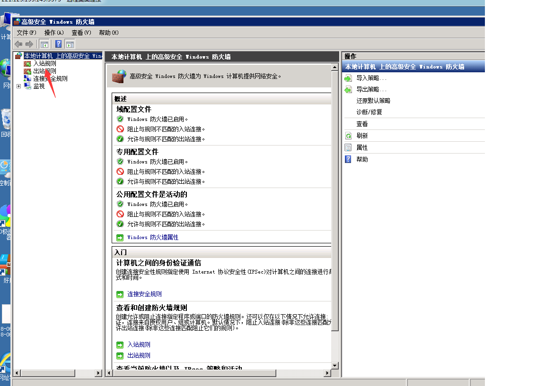Click the scroll up arrow of center pane
545x386 pixels.
pyautogui.click(x=335, y=67)
